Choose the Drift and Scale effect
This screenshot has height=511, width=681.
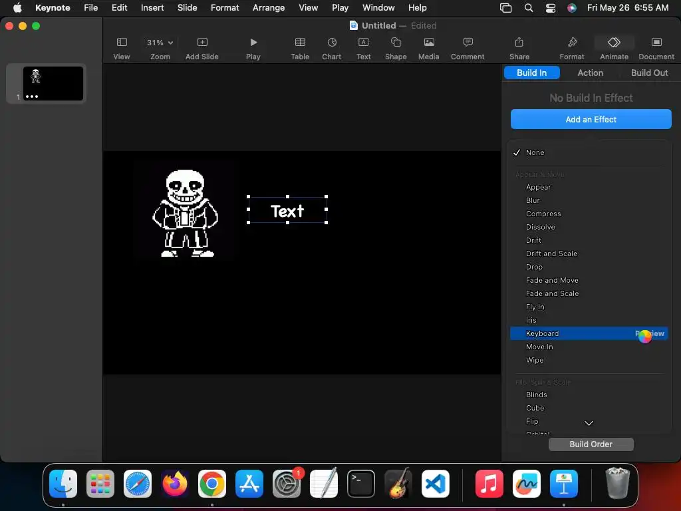click(x=589, y=254)
